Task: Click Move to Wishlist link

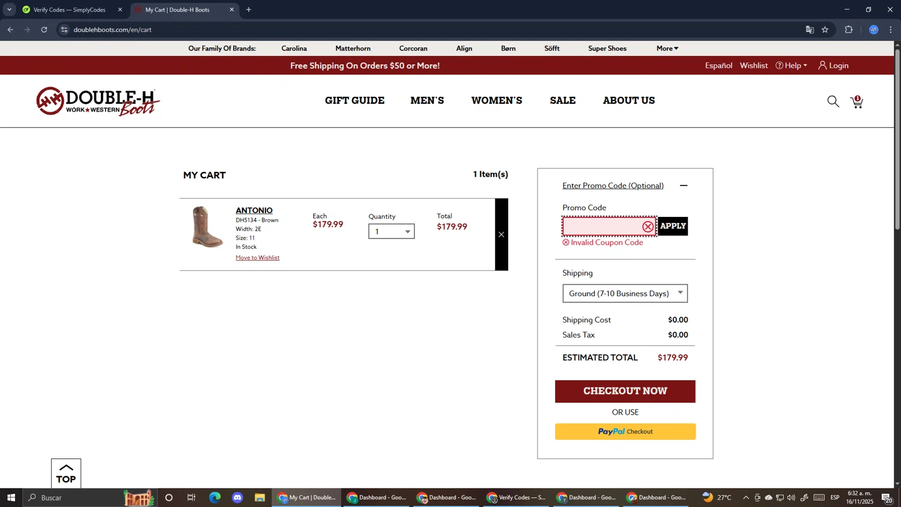Action: (258, 258)
